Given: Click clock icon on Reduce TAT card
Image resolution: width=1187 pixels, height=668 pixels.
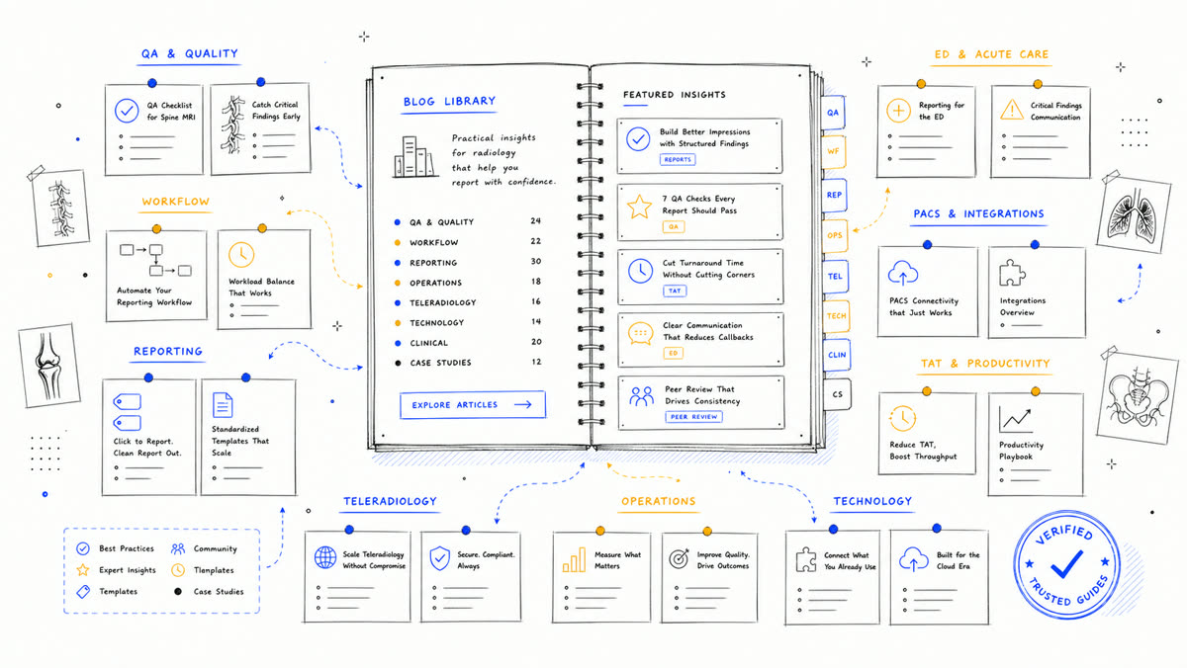Looking at the screenshot, I should (x=902, y=418).
